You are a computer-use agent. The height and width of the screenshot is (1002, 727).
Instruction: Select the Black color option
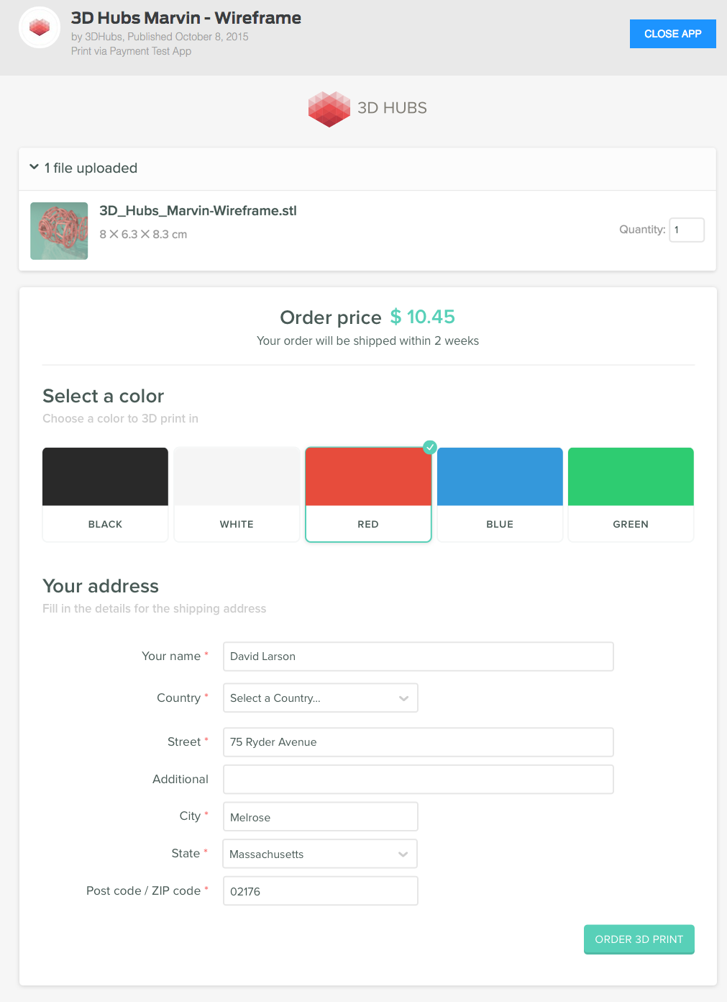(105, 495)
